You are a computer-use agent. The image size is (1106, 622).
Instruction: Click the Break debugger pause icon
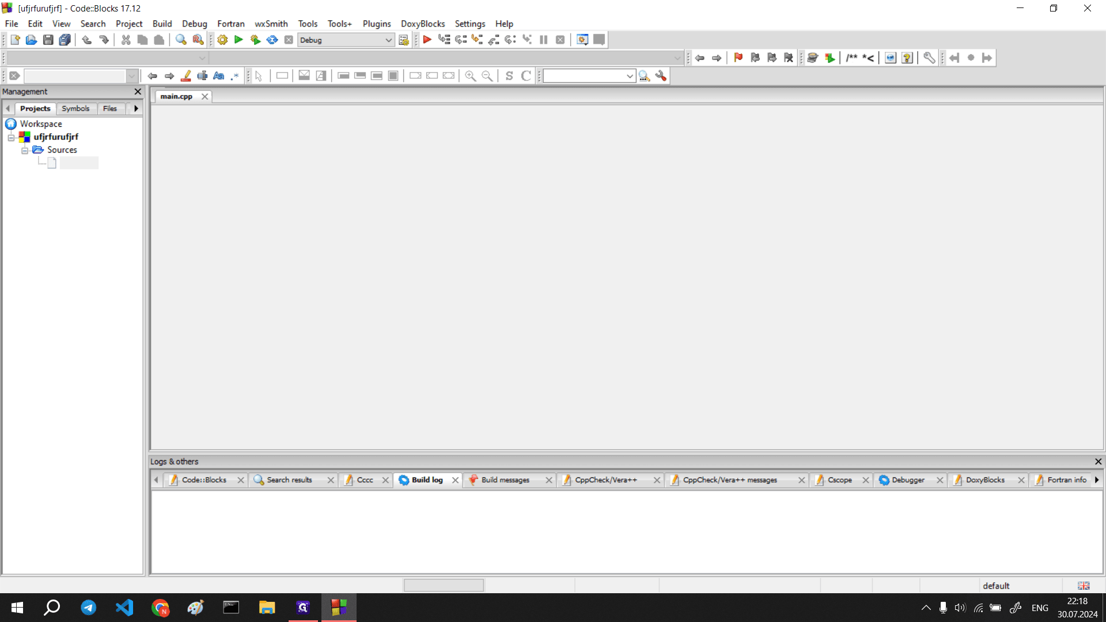543,40
